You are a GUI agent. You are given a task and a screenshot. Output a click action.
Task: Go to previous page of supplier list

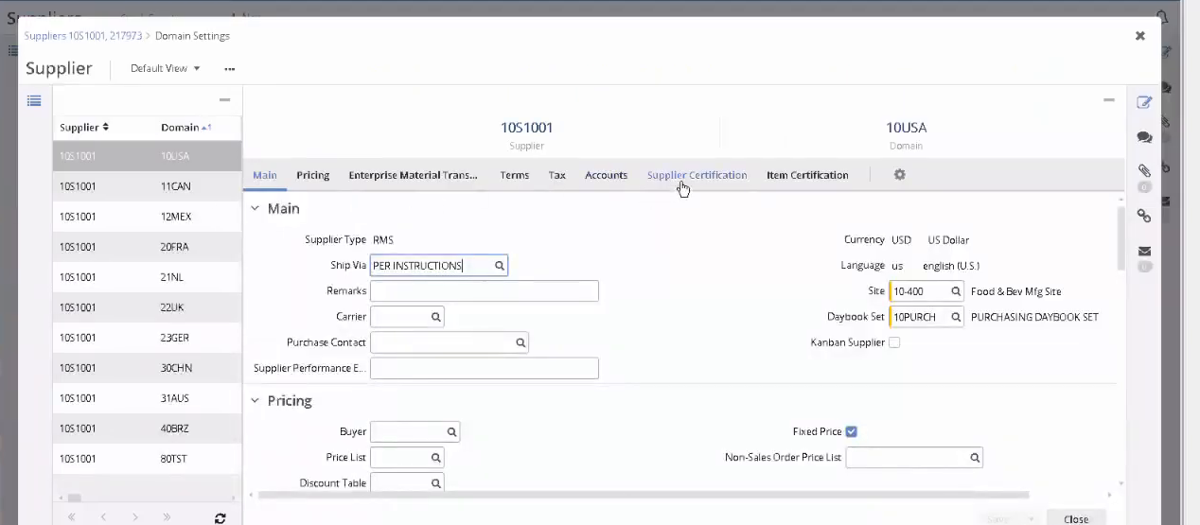103,517
